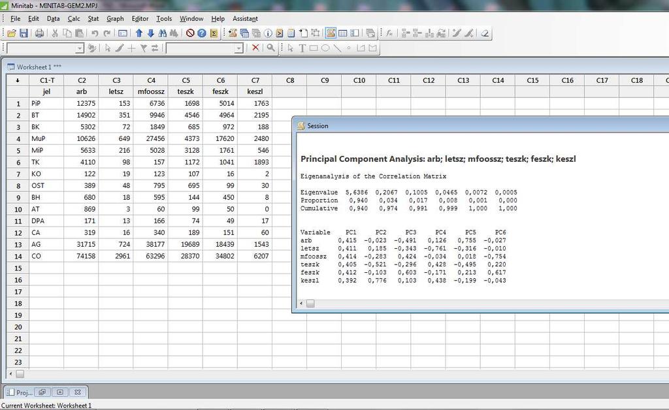Viewport: 669px width, 410px height.
Task: Open the Calc menu
Action: 74,19
